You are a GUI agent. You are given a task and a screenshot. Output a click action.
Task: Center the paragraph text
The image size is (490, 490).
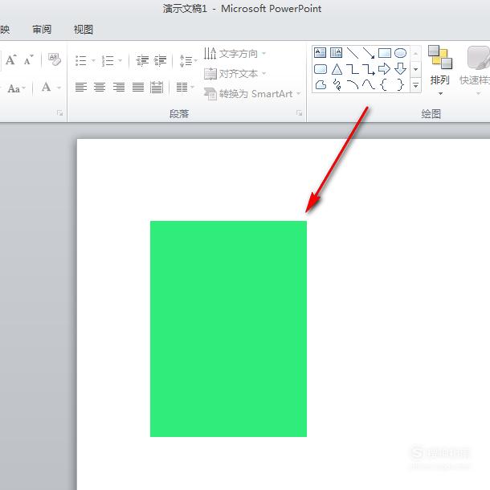tap(100, 88)
